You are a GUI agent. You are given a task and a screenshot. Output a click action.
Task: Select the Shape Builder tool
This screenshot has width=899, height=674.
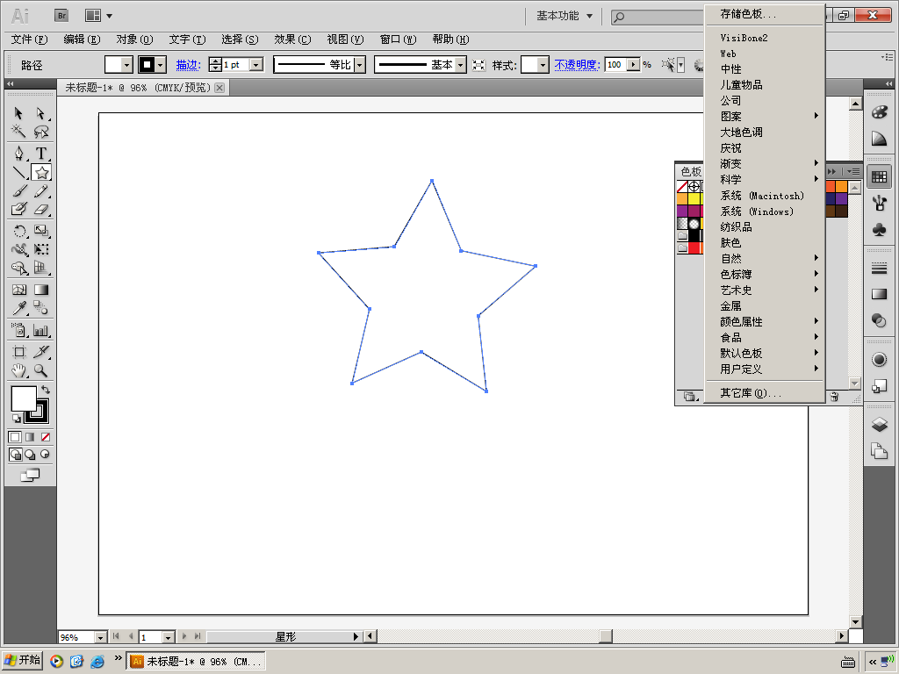click(x=19, y=268)
